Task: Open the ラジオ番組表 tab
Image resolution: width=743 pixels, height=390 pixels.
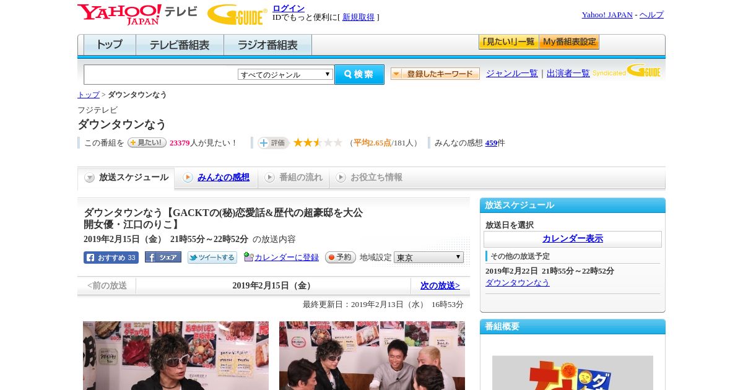Action: pyautogui.click(x=267, y=45)
